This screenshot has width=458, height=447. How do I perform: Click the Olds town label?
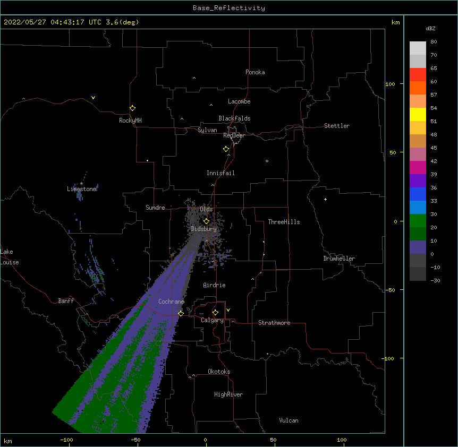click(x=206, y=209)
